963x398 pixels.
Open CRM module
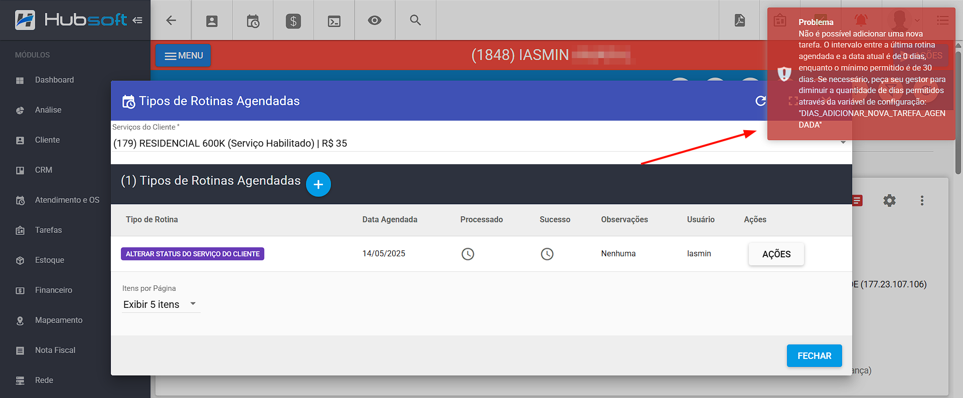click(x=44, y=170)
